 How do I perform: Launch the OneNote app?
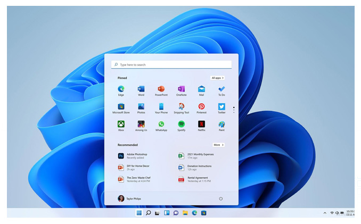[181, 90]
